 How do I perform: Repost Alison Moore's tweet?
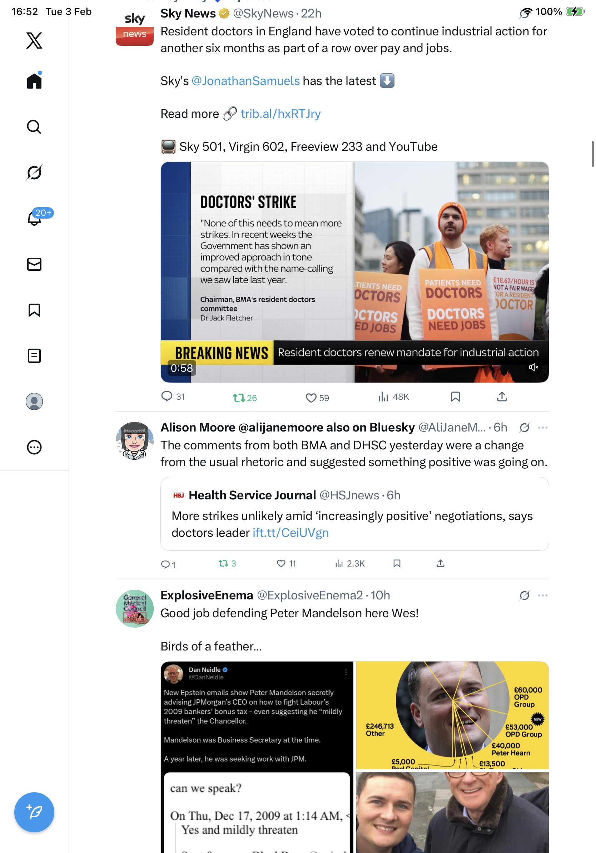pyautogui.click(x=227, y=563)
